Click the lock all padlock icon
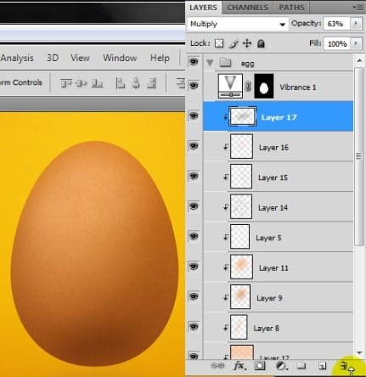The height and width of the screenshot is (377, 366). (x=261, y=43)
